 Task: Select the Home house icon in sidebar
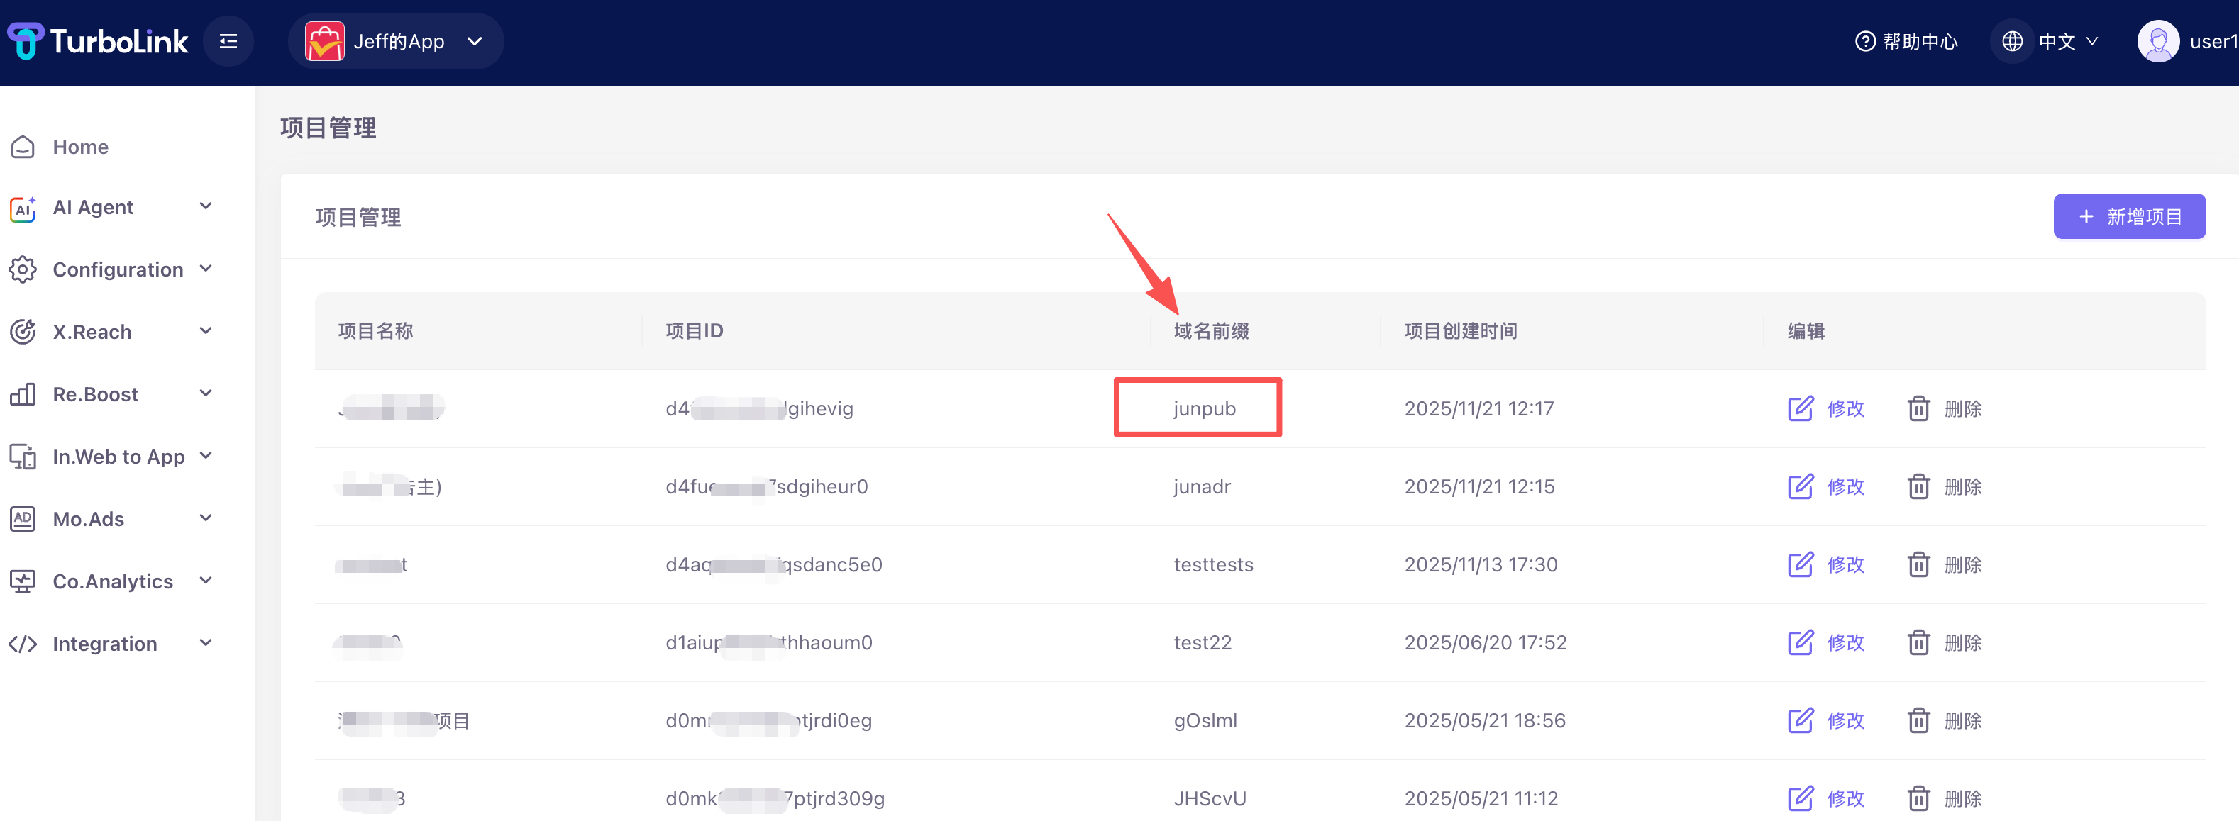point(23,146)
